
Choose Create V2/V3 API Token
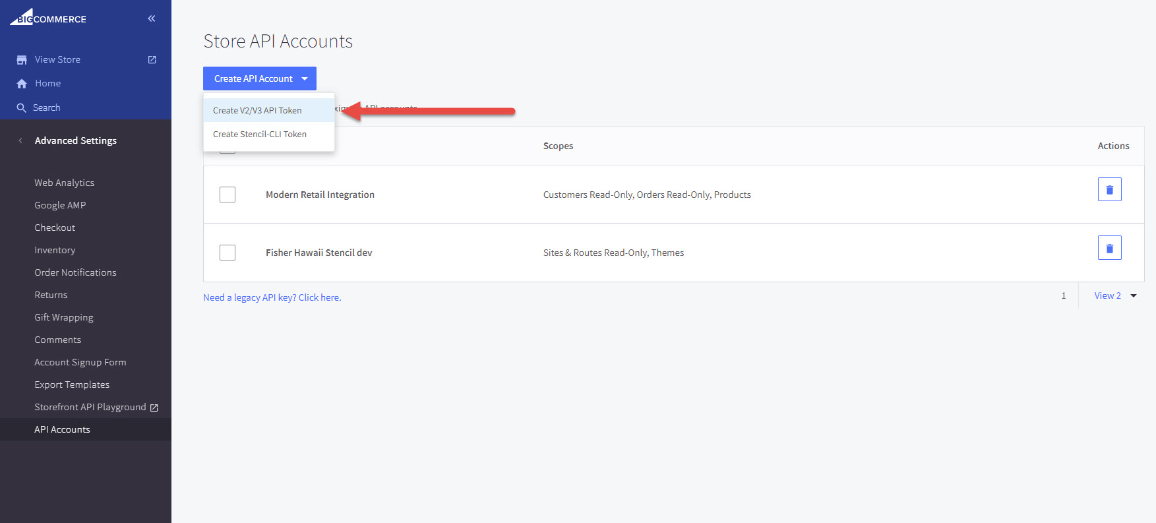click(269, 110)
